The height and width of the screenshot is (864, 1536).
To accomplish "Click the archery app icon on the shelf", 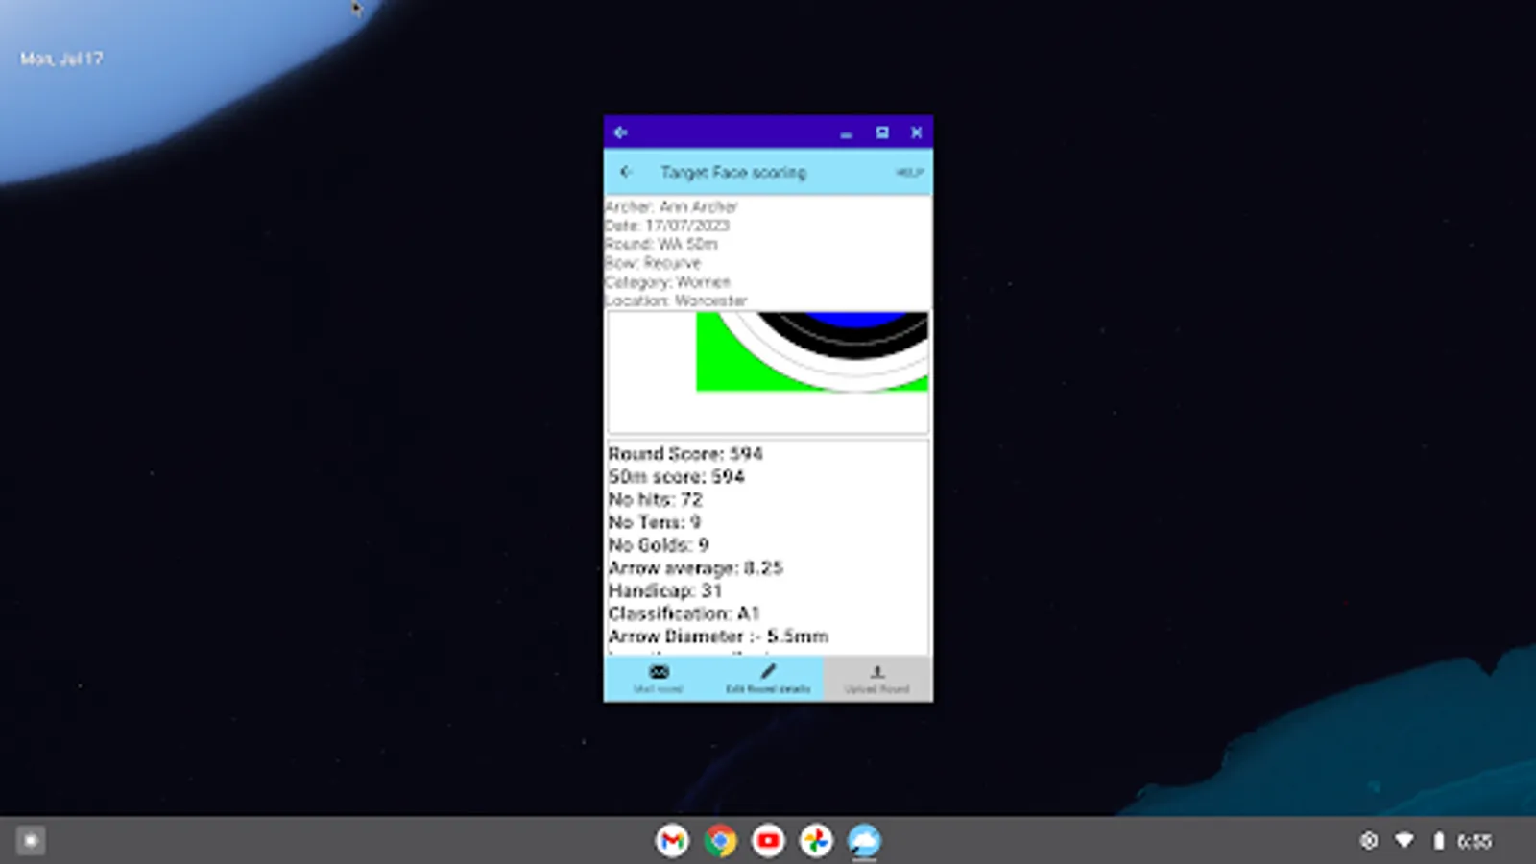I will 864,841.
